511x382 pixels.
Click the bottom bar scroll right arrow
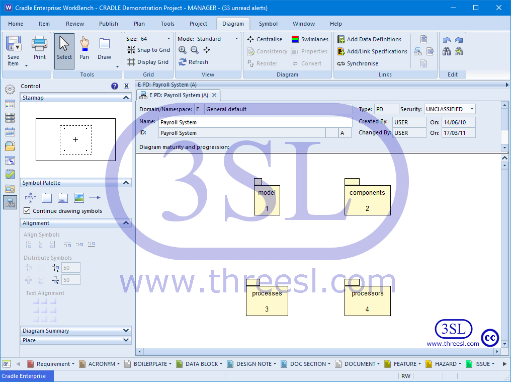[504, 364]
